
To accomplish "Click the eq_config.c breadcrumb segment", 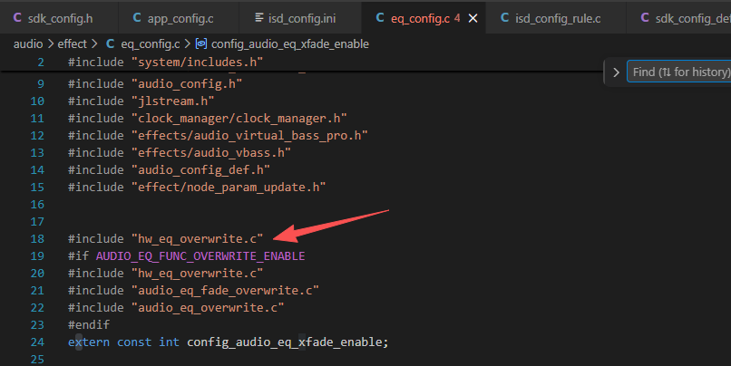I will pos(151,43).
